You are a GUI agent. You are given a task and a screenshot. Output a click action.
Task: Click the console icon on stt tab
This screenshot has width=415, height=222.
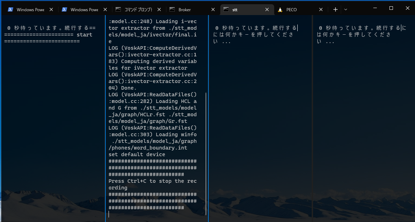(x=226, y=9)
